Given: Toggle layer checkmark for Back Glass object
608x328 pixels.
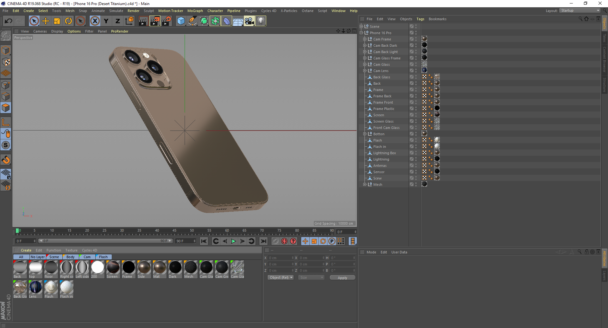Looking at the screenshot, I should click(411, 77).
